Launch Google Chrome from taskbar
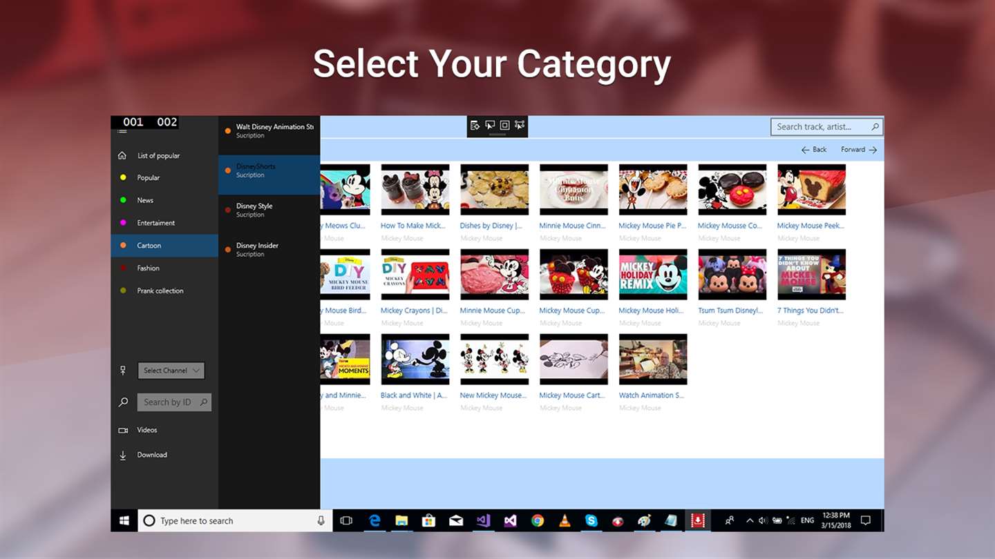Screen dimensions: 995x559 click(538, 521)
